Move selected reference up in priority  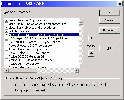pos(91,38)
